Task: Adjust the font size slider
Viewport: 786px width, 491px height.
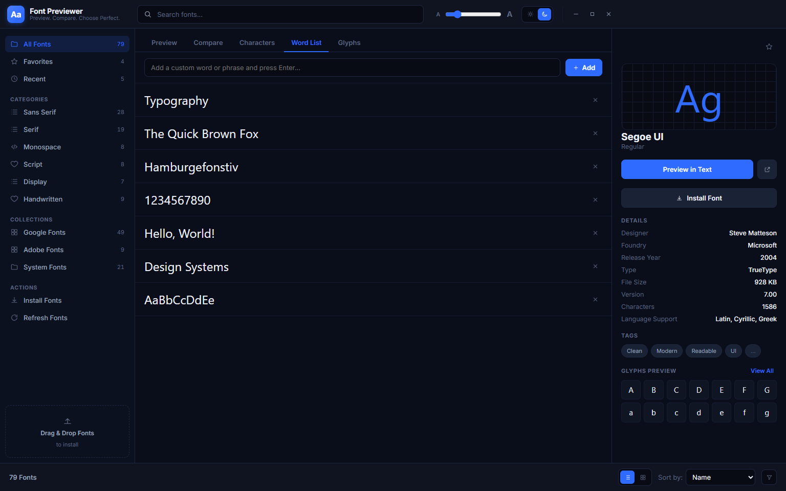Action: [x=473, y=14]
